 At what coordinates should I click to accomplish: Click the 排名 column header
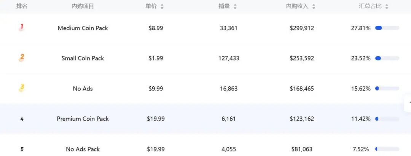(x=22, y=6)
